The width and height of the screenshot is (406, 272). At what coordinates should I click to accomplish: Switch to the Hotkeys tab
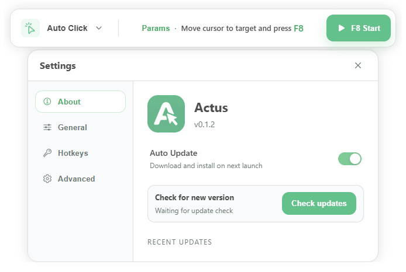pyautogui.click(x=80, y=153)
